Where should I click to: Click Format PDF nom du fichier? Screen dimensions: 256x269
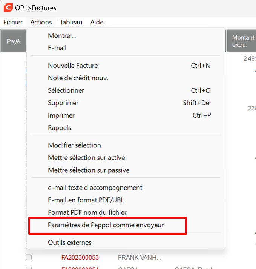(x=126, y=212)
